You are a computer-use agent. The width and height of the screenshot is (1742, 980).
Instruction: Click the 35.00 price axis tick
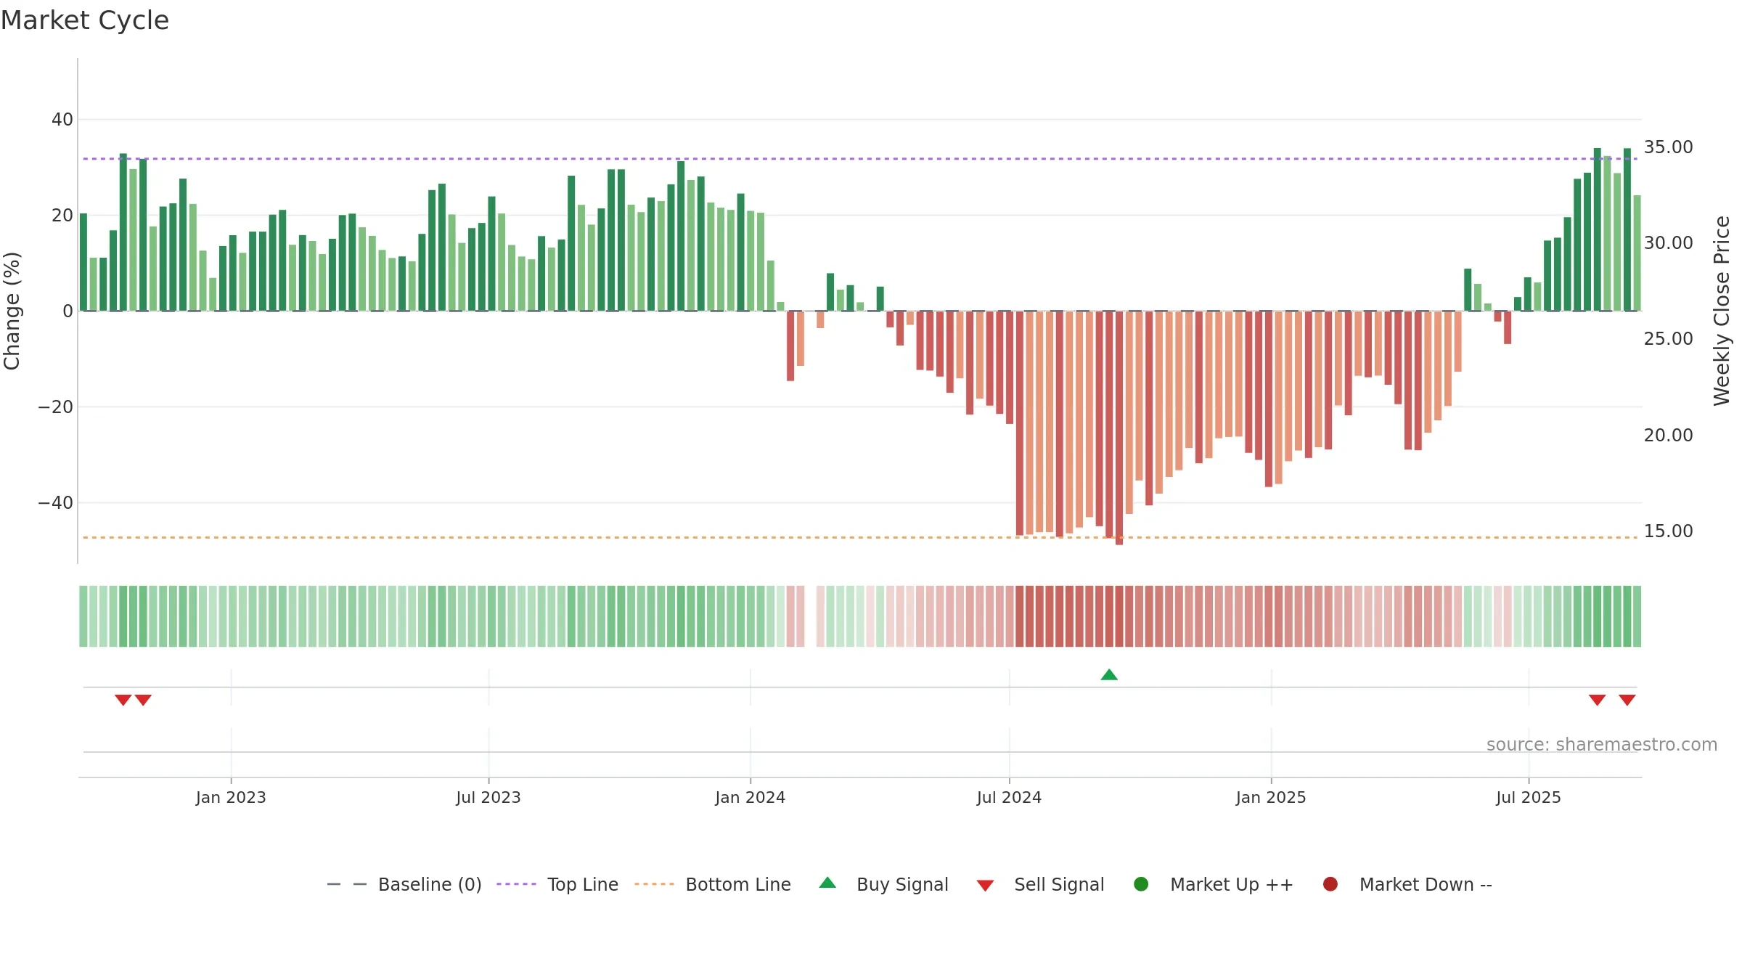(1668, 147)
